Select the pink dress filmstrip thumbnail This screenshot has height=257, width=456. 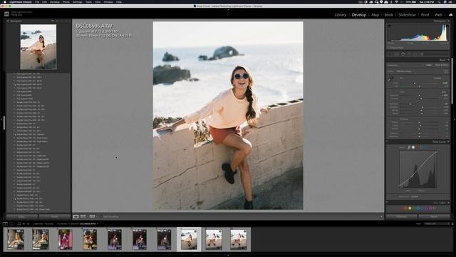(65, 239)
